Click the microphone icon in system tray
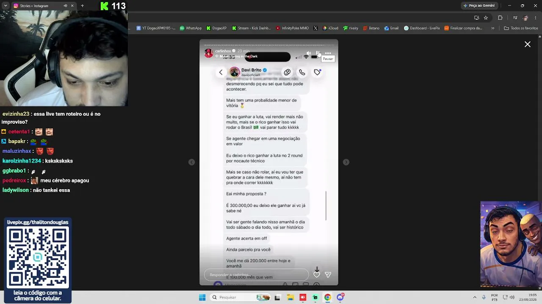542x304 pixels. [484, 297]
